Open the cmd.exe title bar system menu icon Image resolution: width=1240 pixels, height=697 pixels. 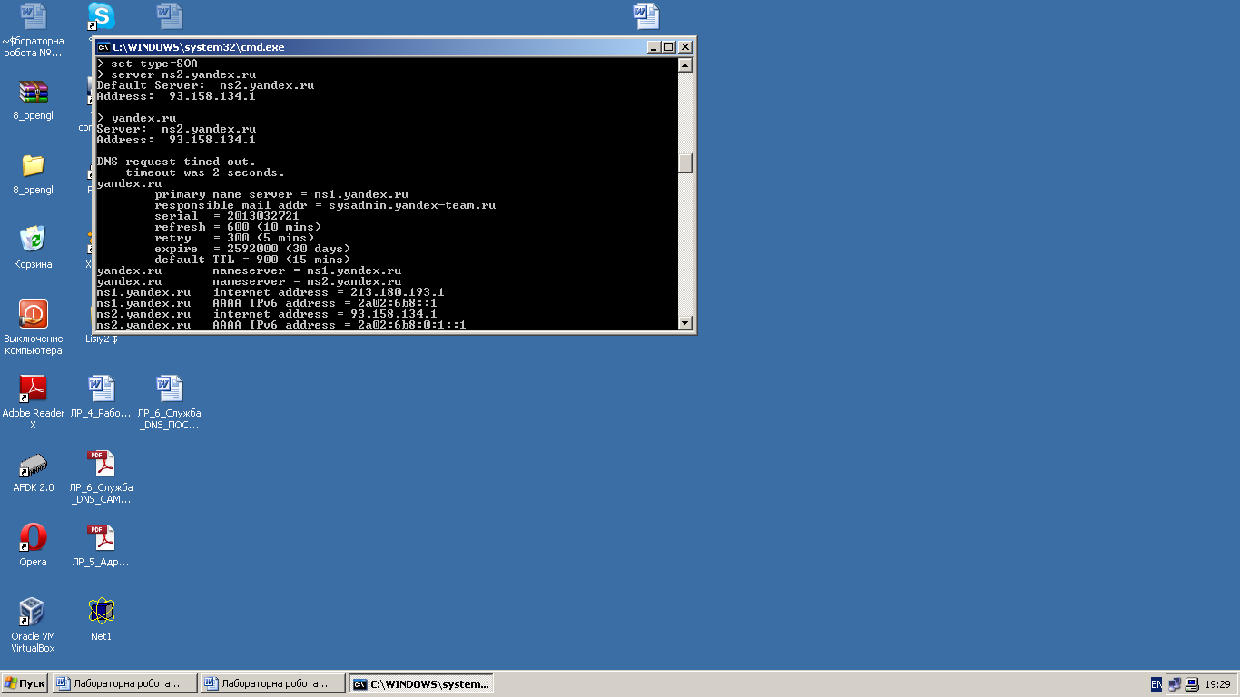[104, 47]
